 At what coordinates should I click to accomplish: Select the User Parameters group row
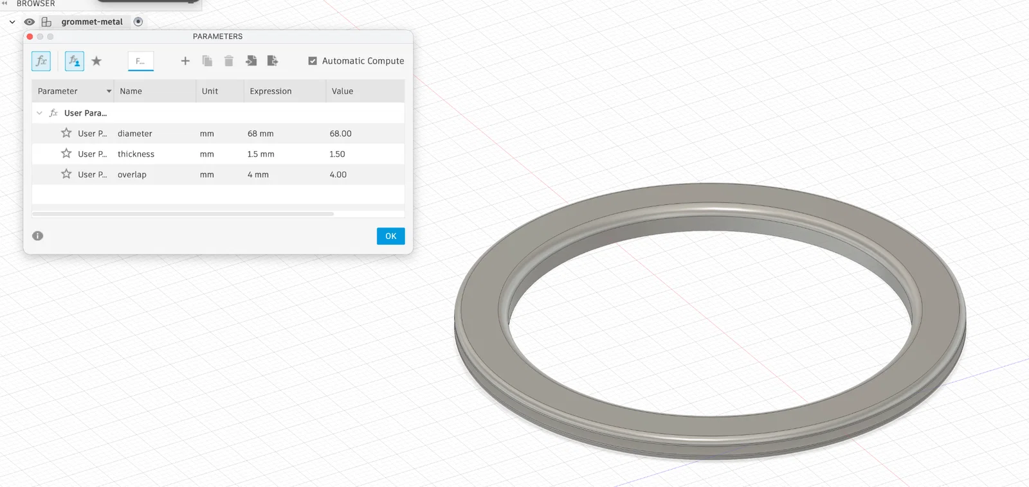[x=218, y=113]
